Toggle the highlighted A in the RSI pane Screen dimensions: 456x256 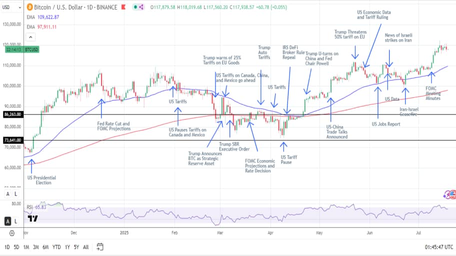click(x=8, y=222)
